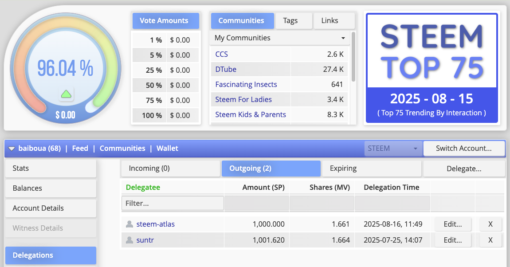Open the Stats sidebar section

tap(51, 169)
